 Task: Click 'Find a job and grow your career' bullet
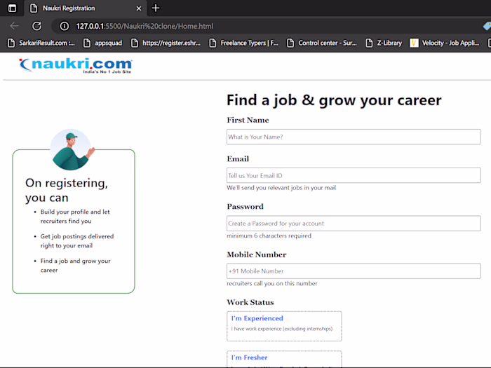75,266
